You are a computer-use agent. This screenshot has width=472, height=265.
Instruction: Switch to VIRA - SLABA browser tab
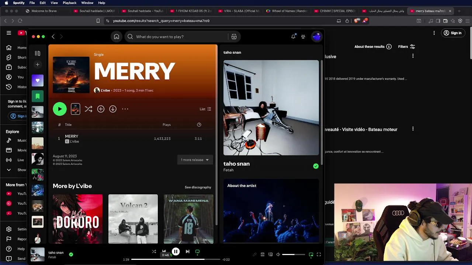tap(239, 11)
